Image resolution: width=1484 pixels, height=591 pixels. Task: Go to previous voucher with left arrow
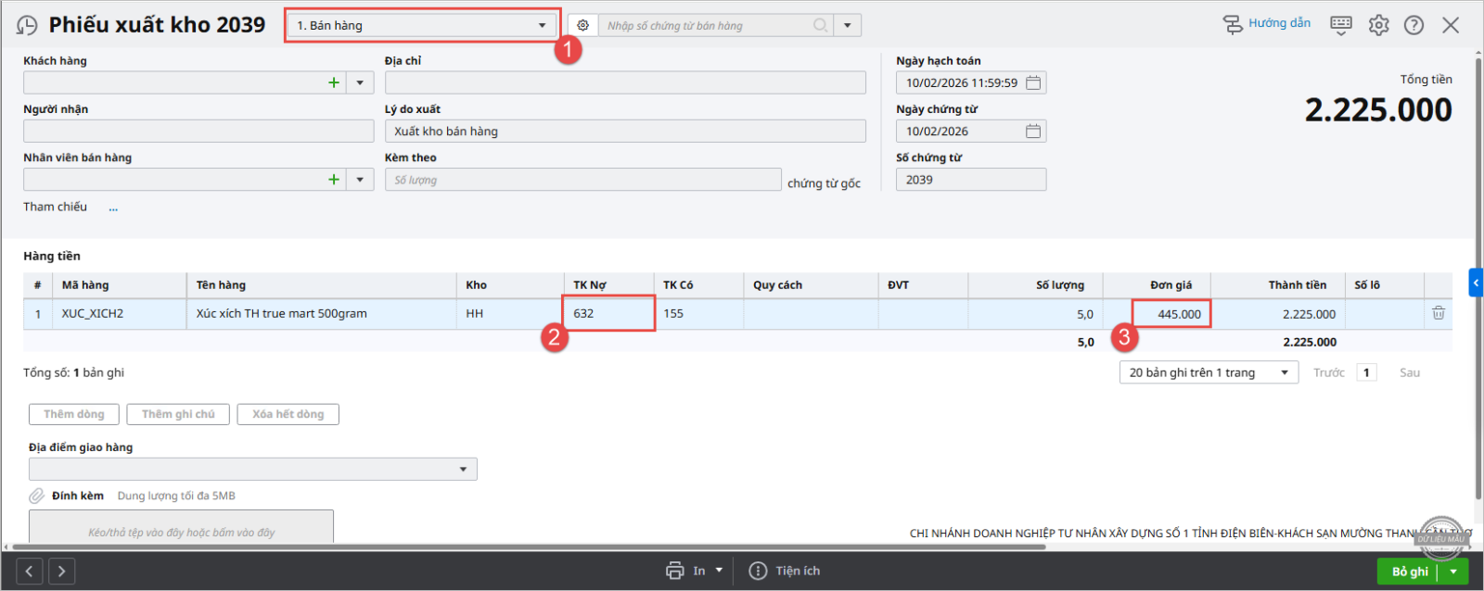tap(30, 572)
